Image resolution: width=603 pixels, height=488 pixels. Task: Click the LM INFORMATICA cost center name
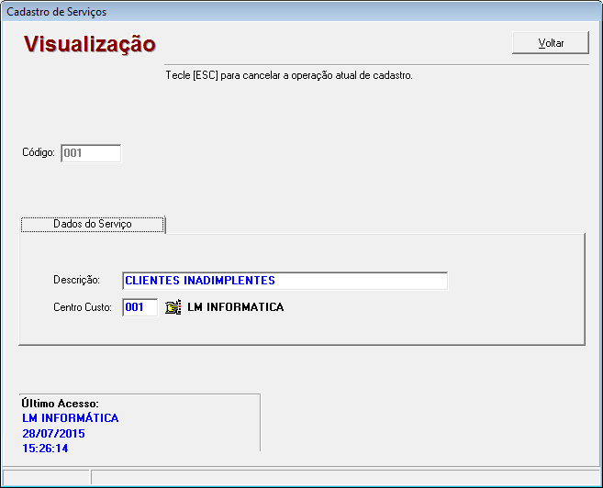236,307
